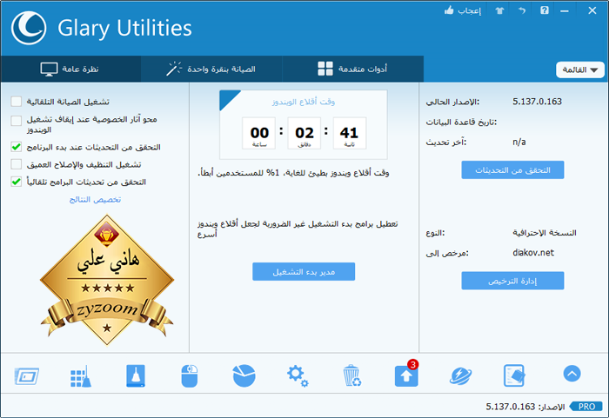Click the version number 5.137.0.163 in info panel
This screenshot has width=609, height=418.
[x=537, y=102]
